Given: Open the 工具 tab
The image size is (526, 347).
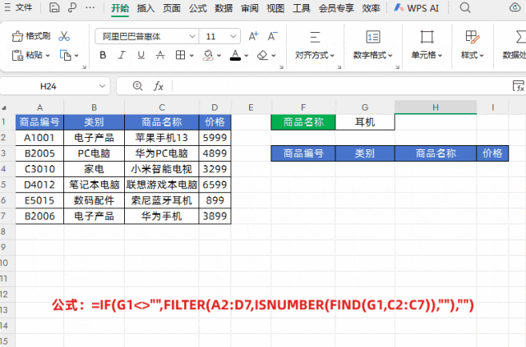Looking at the screenshot, I should 302,8.
